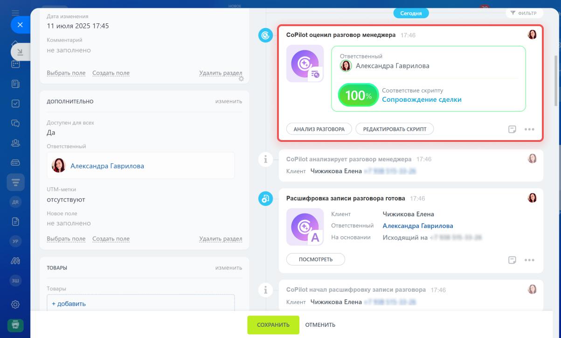Open the Фильтр timeline filter
This screenshot has height=338, width=561.
(x=523, y=14)
